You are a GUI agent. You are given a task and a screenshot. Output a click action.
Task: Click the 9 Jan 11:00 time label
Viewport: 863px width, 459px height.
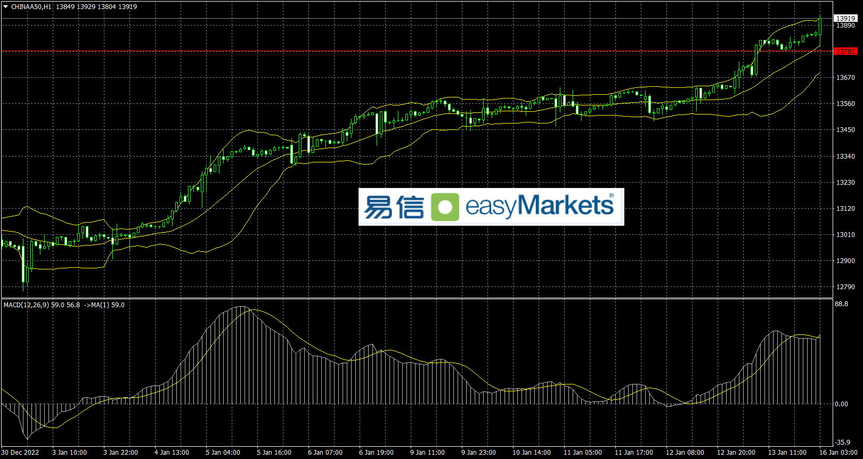(427, 453)
